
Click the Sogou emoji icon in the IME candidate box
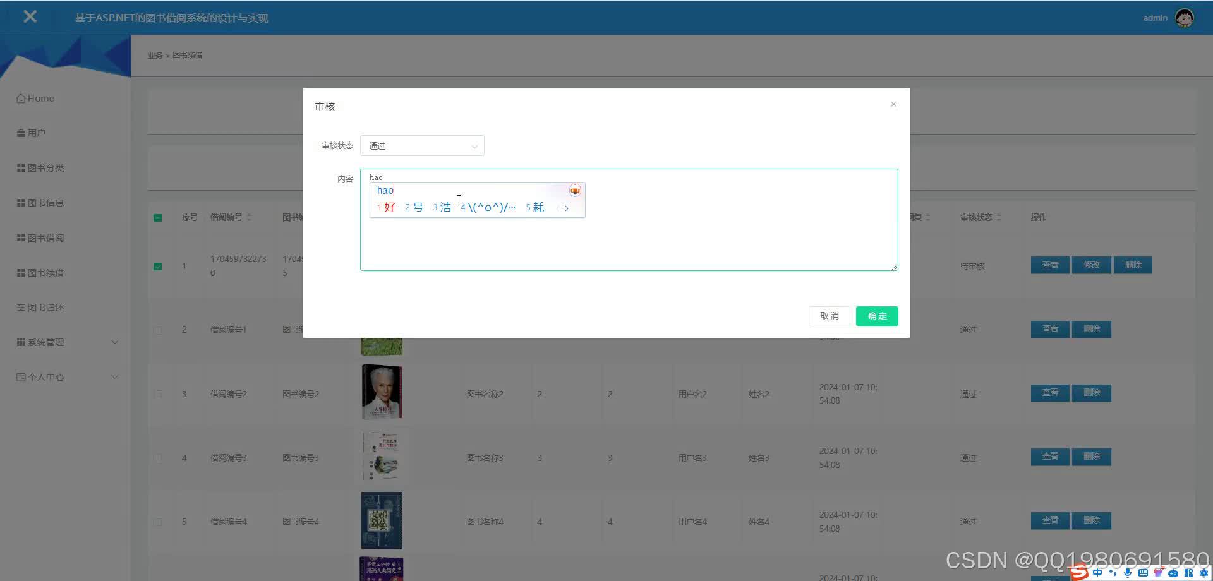pyautogui.click(x=575, y=191)
